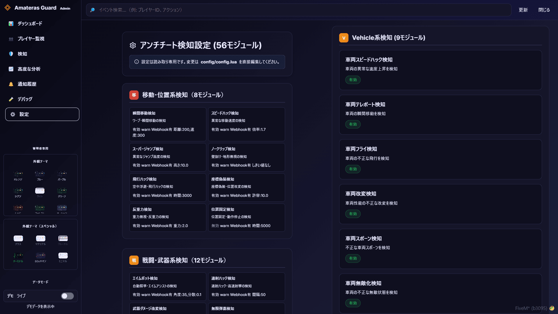Click the 閉じる close button

pyautogui.click(x=544, y=10)
